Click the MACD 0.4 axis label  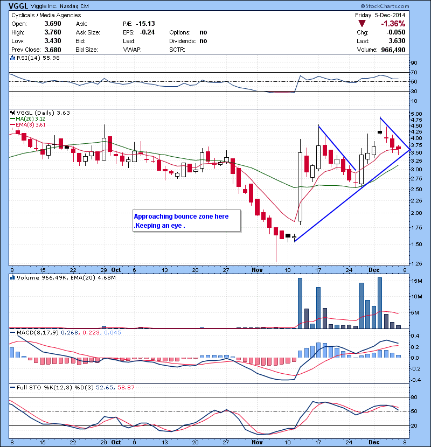tap(415, 336)
